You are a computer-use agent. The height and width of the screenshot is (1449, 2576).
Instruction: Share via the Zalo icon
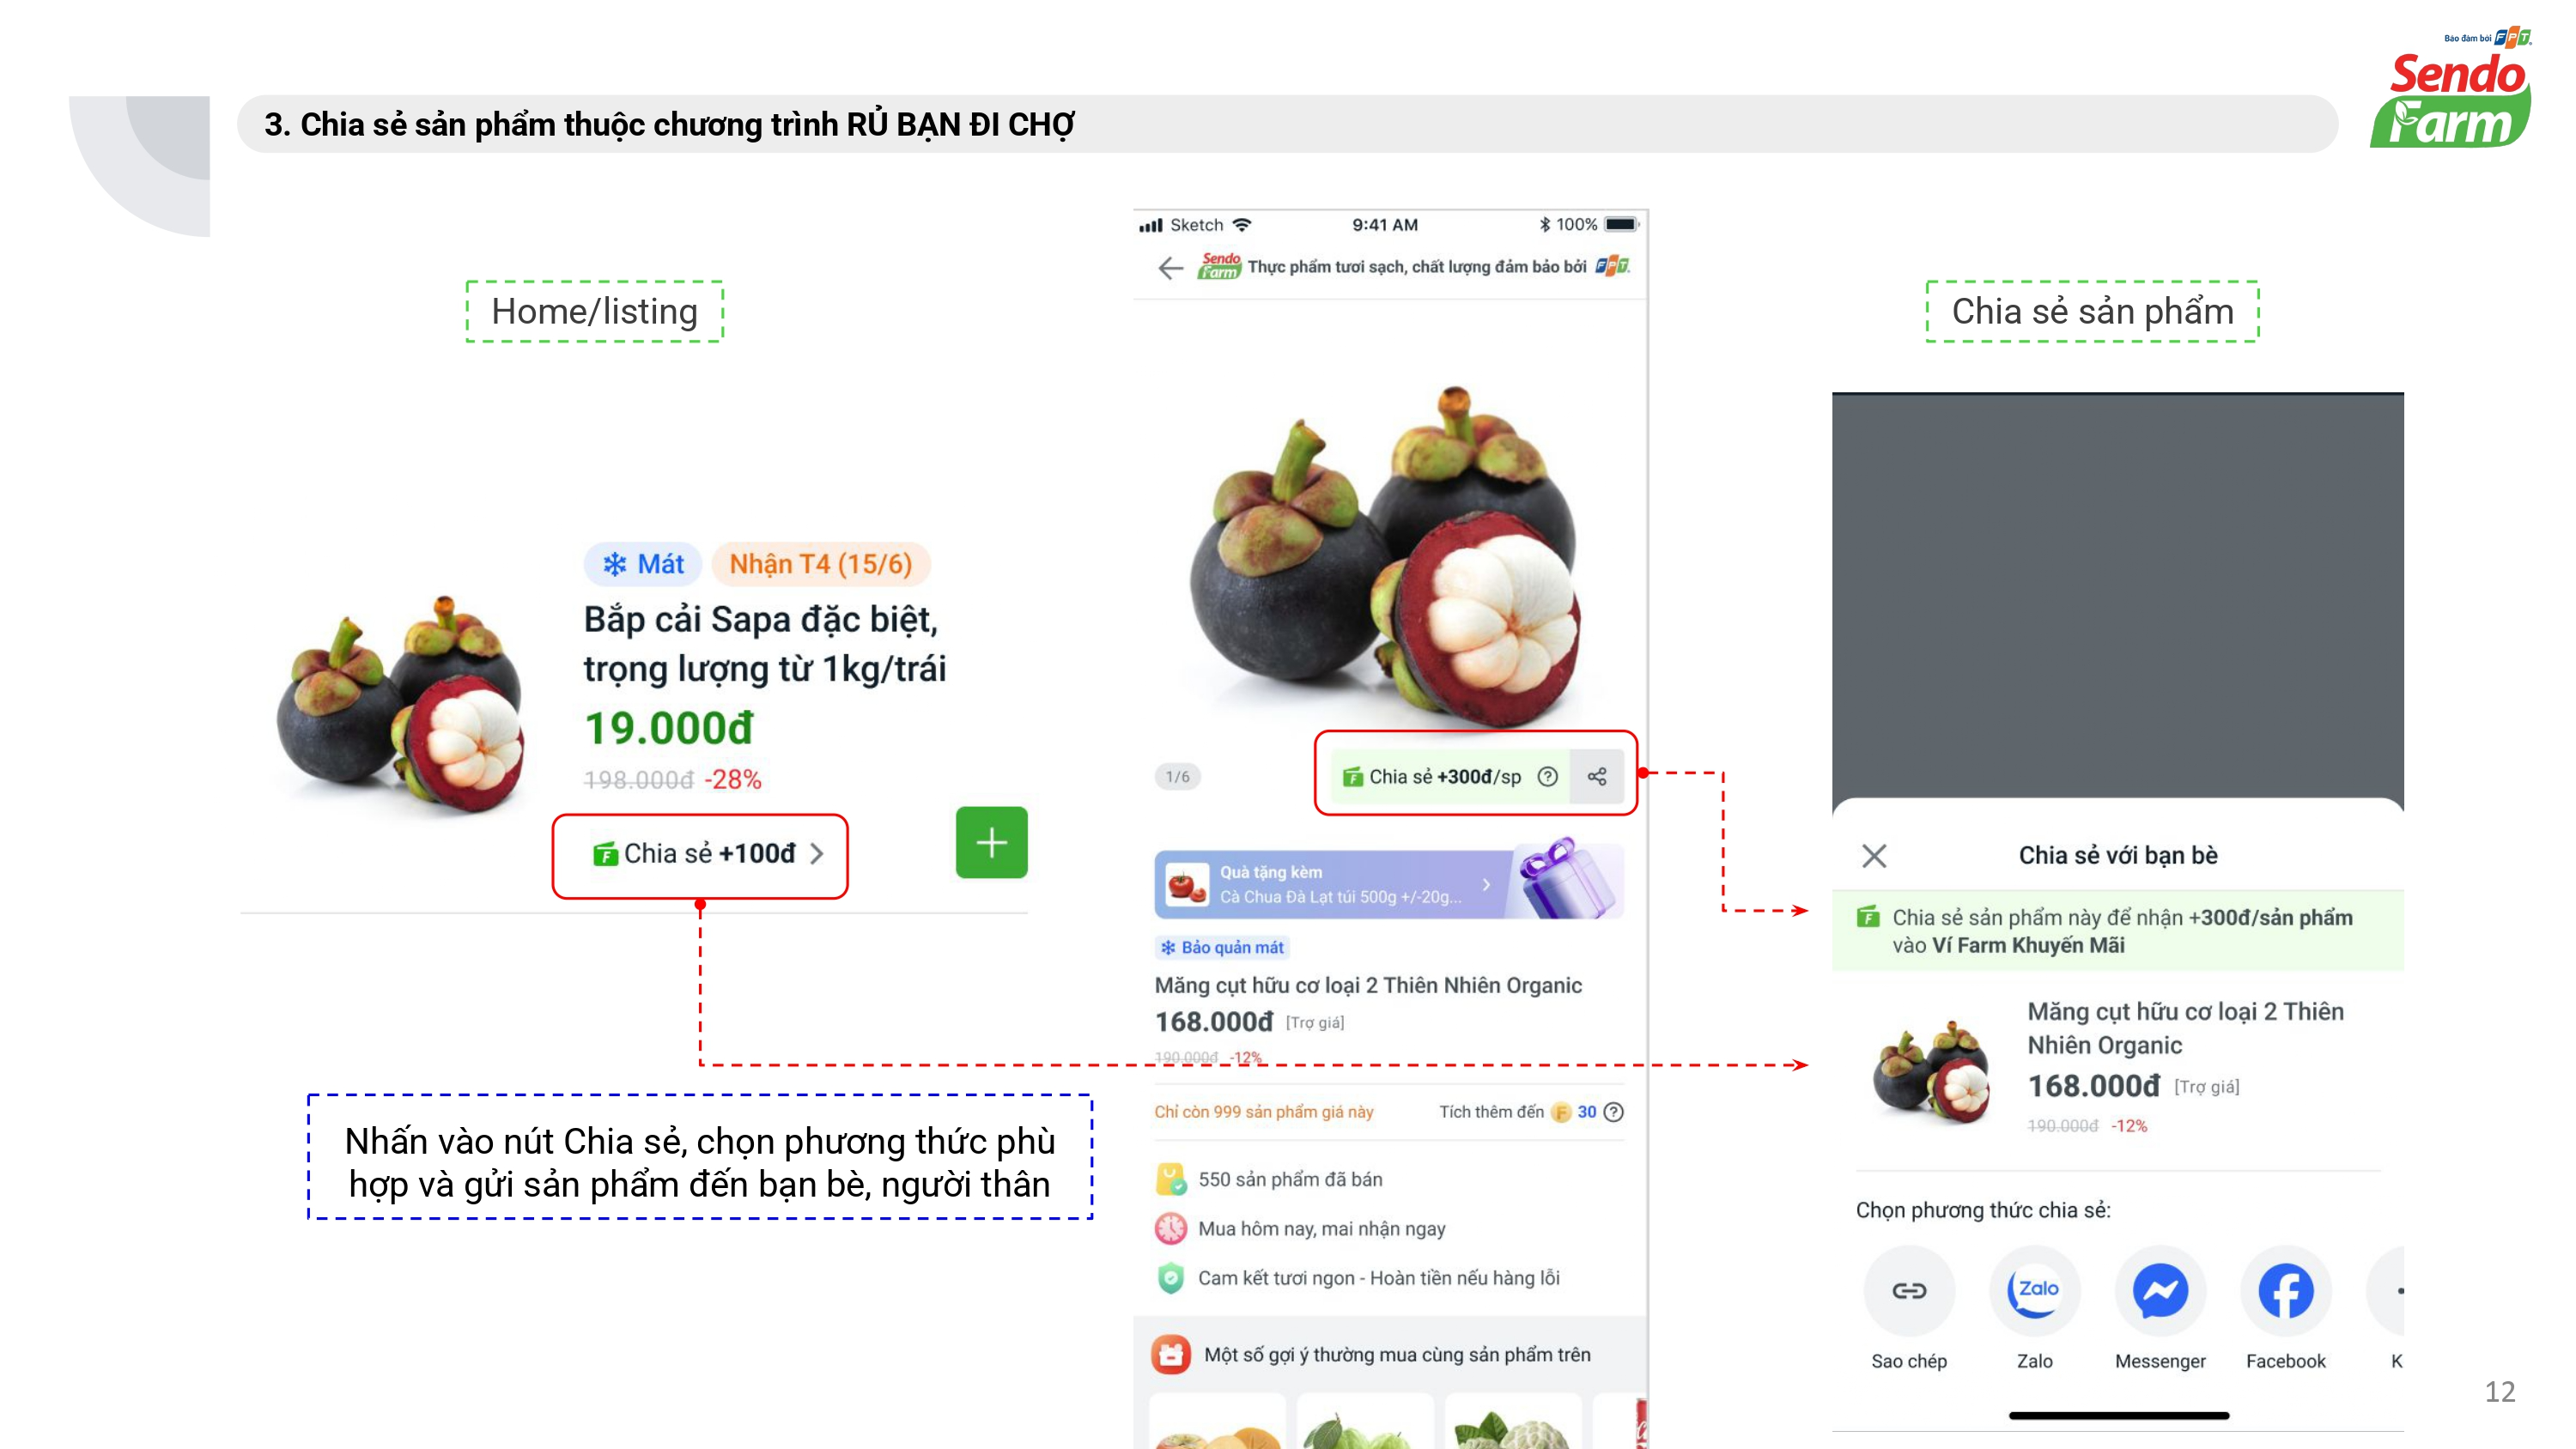(x=2034, y=1290)
